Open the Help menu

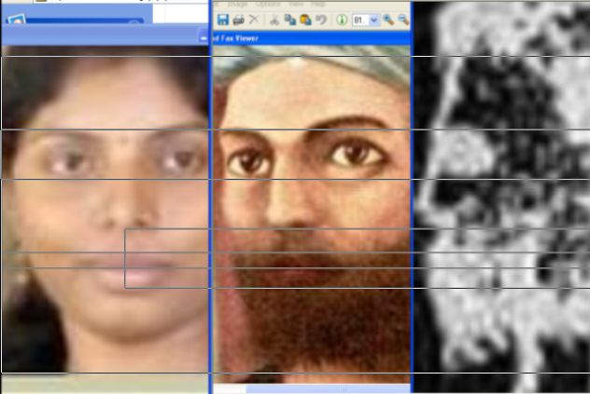(318, 4)
